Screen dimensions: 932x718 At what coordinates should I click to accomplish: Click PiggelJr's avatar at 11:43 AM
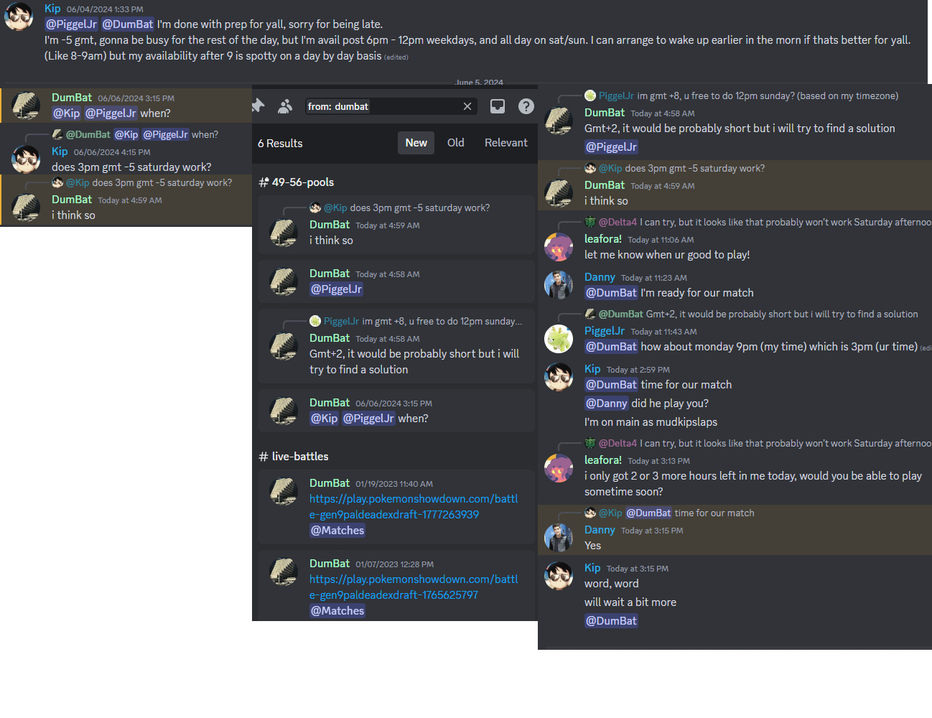click(x=559, y=339)
